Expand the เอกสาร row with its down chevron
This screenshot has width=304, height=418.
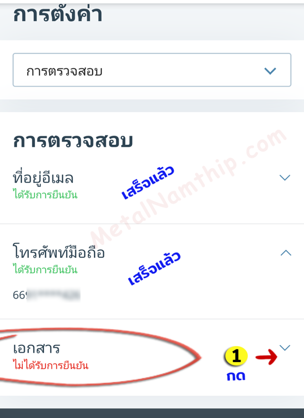point(285,347)
